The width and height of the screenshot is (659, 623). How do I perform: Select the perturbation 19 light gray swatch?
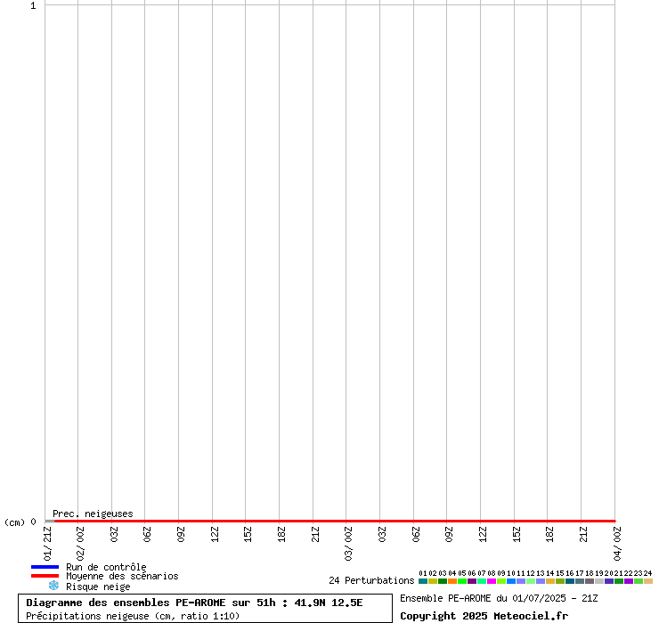pyautogui.click(x=599, y=581)
